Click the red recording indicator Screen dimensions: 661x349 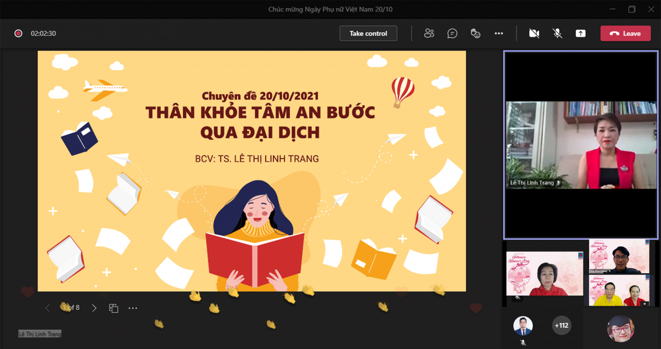tap(19, 33)
